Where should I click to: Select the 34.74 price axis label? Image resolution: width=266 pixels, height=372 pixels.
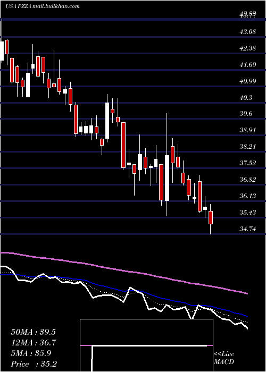(248, 229)
